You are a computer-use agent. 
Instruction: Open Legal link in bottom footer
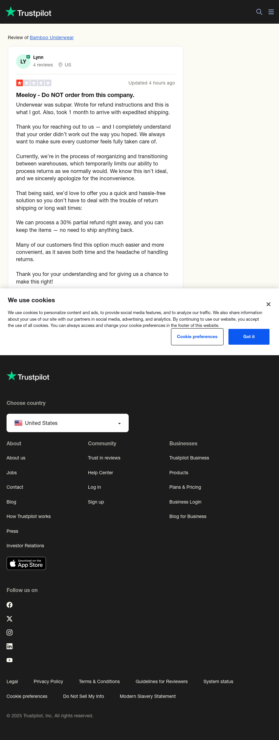pyautogui.click(x=12, y=681)
